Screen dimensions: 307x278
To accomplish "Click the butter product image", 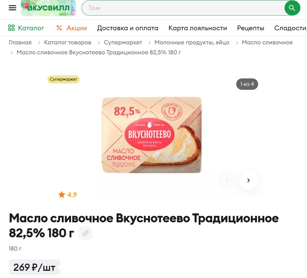I will click(151, 135).
